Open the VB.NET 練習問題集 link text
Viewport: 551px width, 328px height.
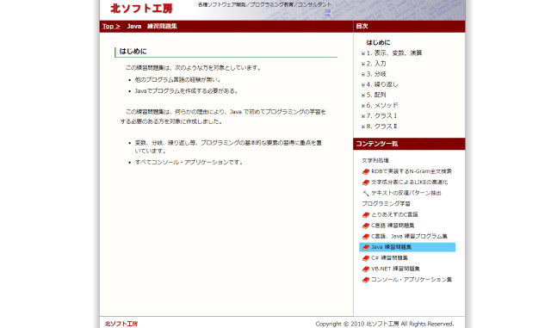tap(395, 269)
